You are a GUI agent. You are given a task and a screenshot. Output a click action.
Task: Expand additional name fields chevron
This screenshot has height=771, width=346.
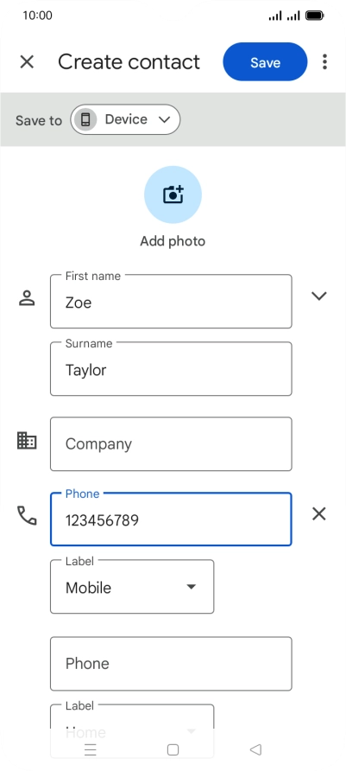click(x=319, y=296)
